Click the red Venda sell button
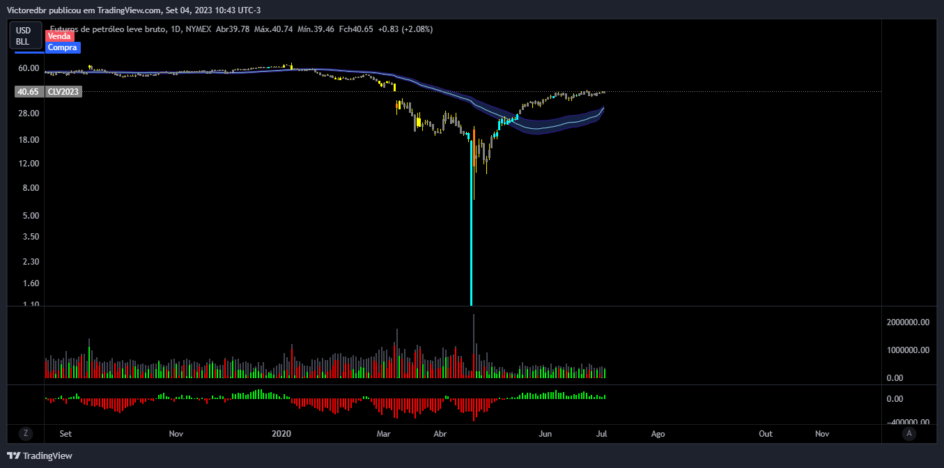 [x=60, y=36]
